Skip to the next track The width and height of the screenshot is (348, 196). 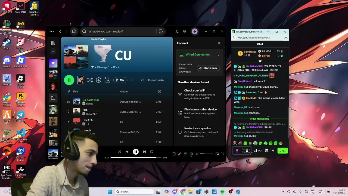pos(144,152)
